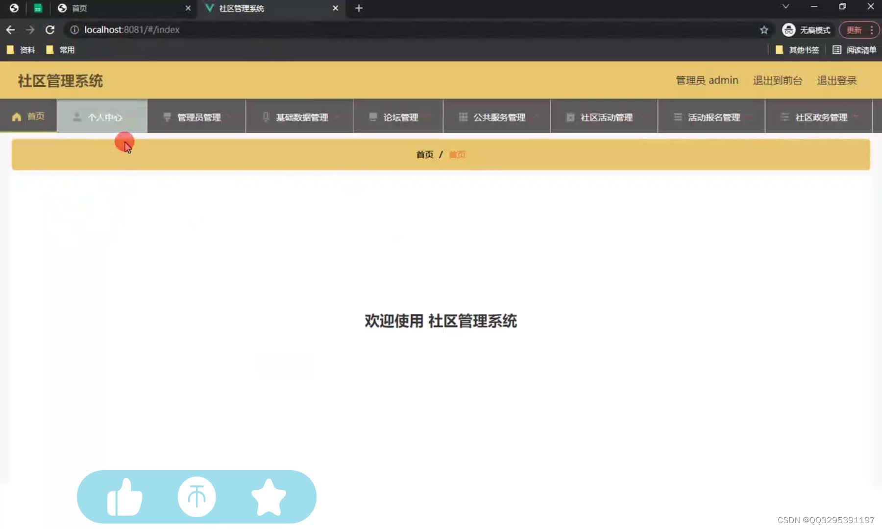Go back with browser back arrow
The image size is (882, 529).
(10, 30)
